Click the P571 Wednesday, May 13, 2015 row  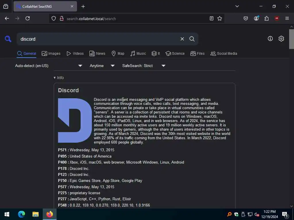86,150
